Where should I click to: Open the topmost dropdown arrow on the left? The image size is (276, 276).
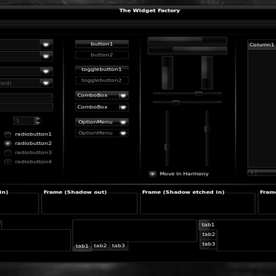pyautogui.click(x=46, y=45)
